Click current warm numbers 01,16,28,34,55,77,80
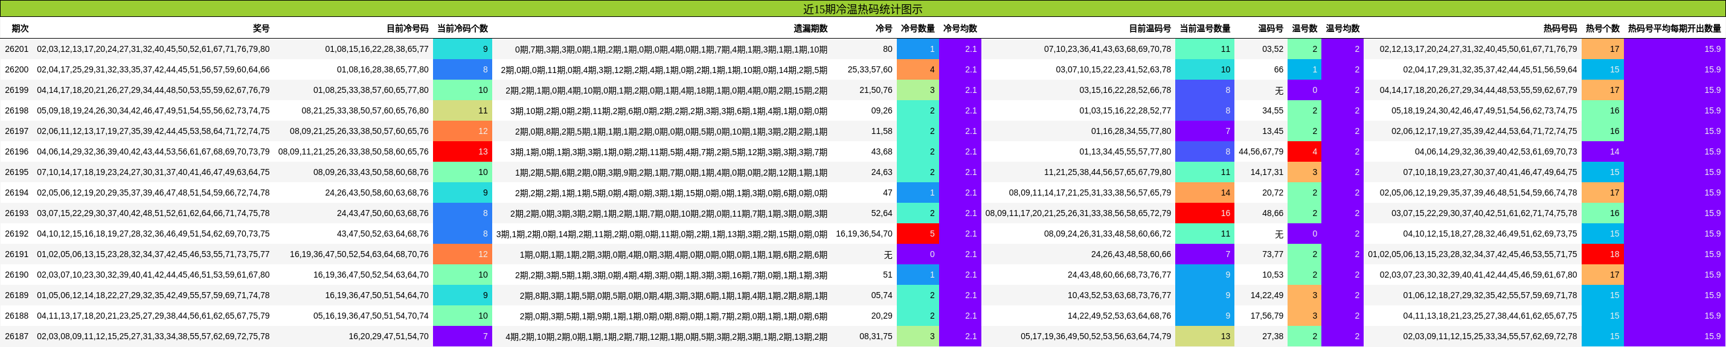The image size is (1726, 347). coord(1131,132)
